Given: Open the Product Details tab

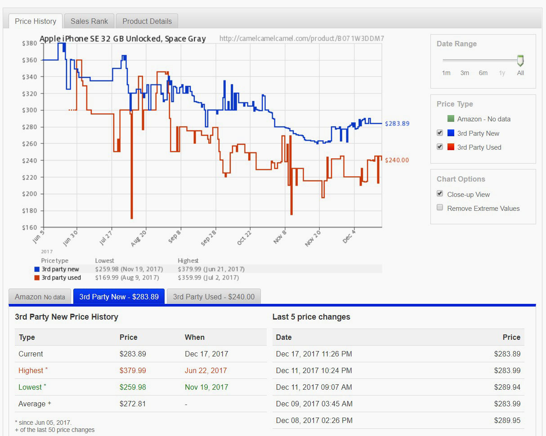Looking at the screenshot, I should click(x=147, y=21).
